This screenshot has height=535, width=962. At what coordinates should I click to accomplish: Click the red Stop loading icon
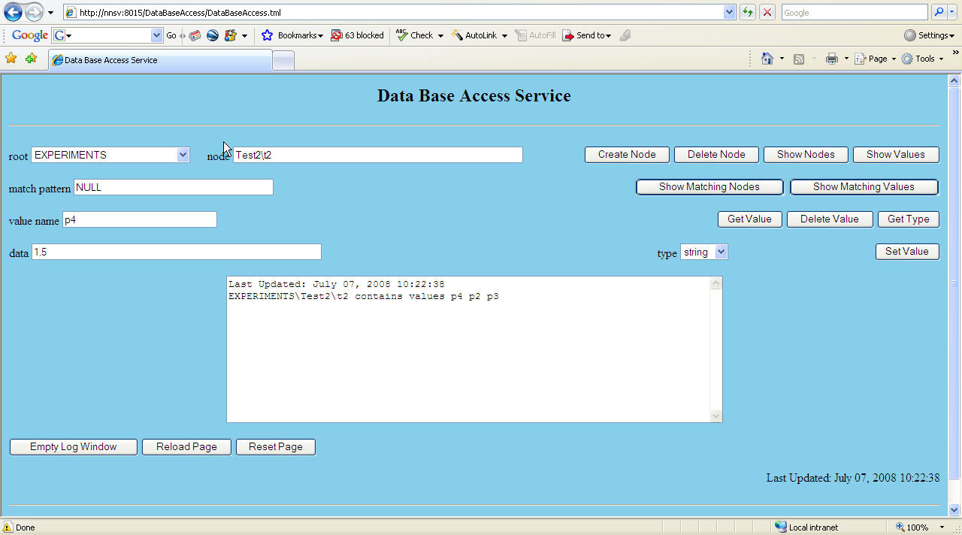(767, 13)
